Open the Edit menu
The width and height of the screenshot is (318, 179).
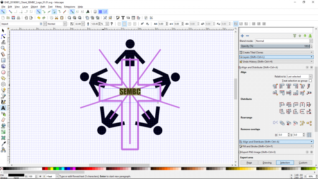click(10, 7)
